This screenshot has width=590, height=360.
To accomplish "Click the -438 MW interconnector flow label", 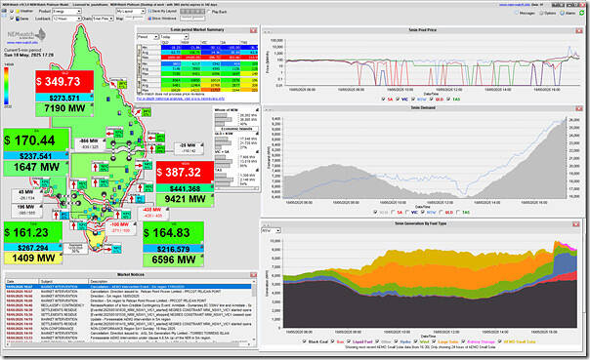I will coord(152,210).
